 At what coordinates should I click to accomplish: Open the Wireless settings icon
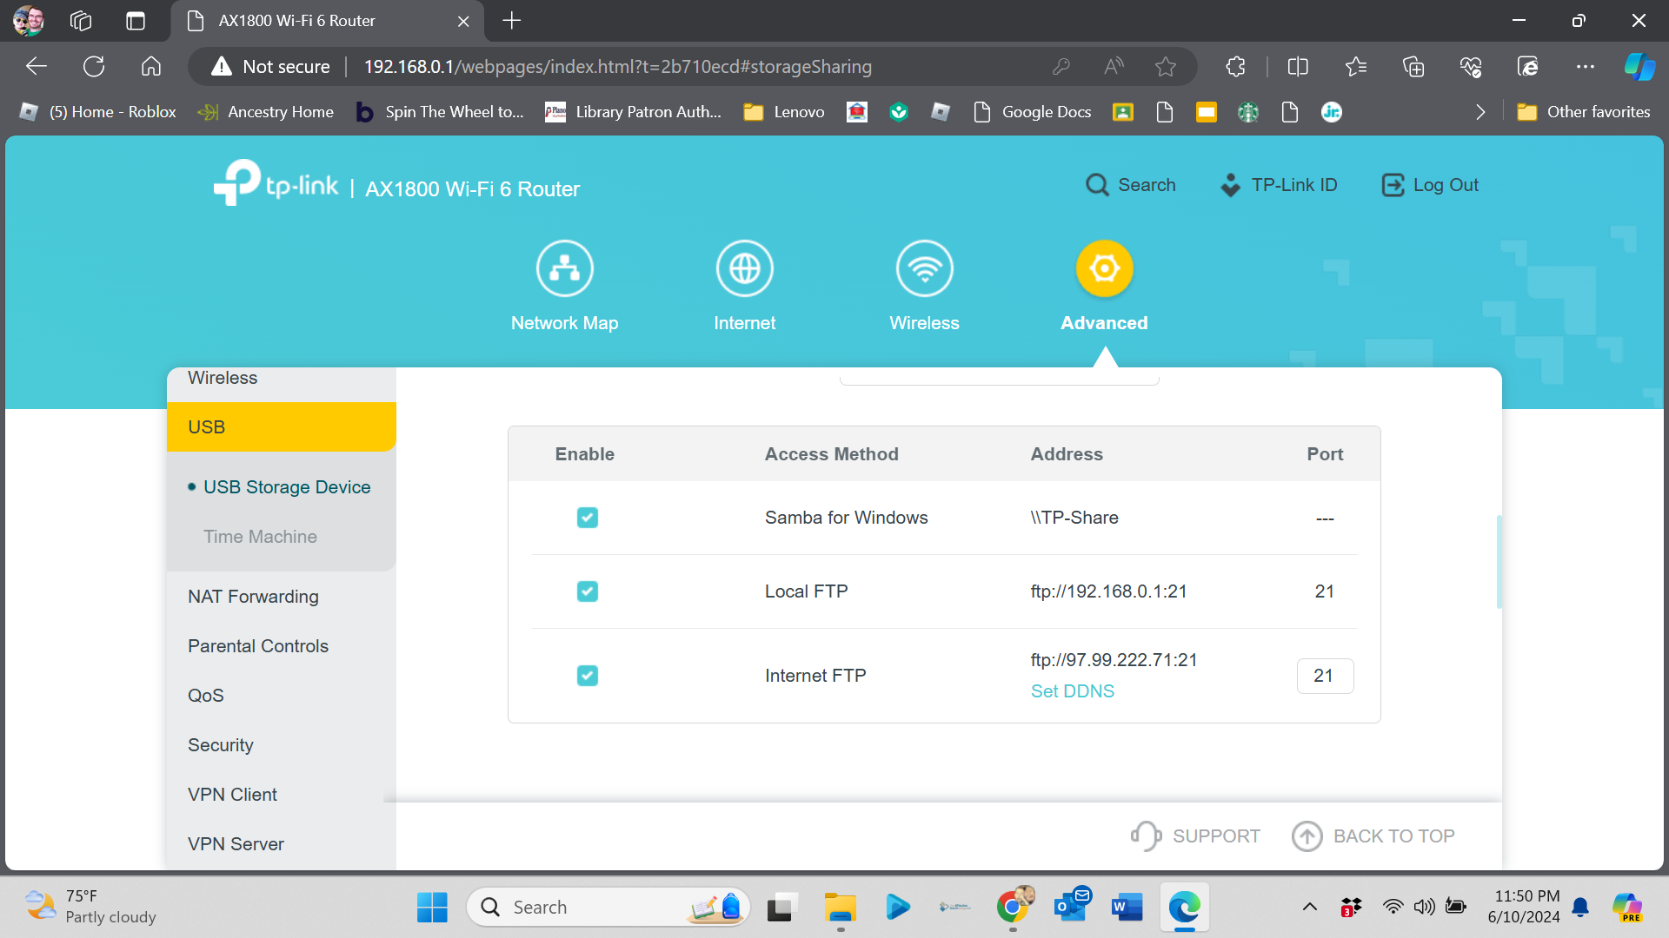pyautogui.click(x=924, y=268)
